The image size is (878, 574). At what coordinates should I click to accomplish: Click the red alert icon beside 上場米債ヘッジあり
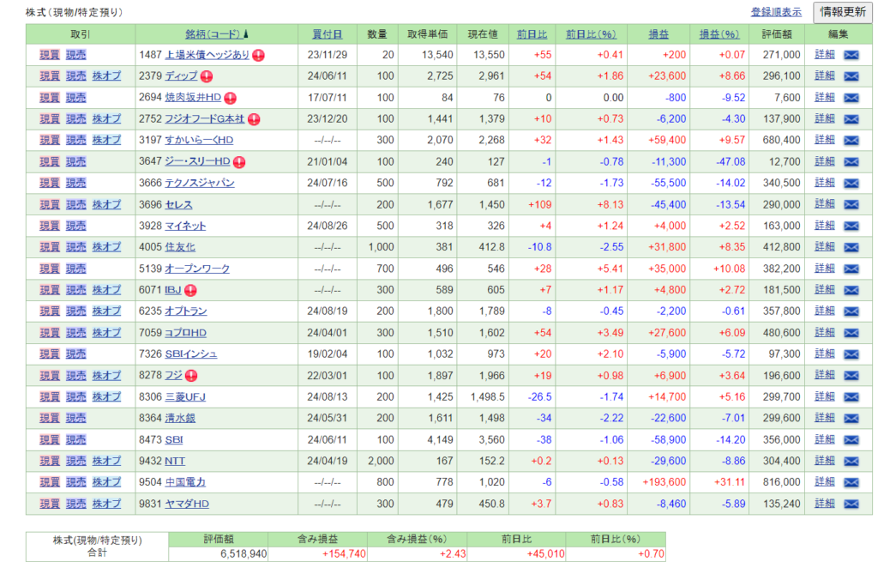click(258, 55)
